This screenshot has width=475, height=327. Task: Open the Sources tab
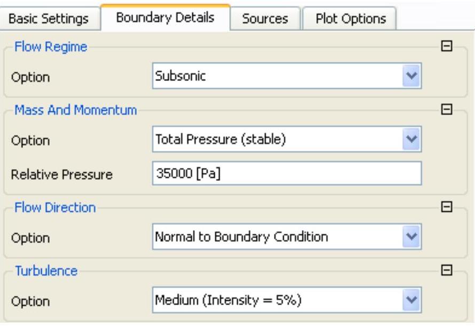(264, 19)
